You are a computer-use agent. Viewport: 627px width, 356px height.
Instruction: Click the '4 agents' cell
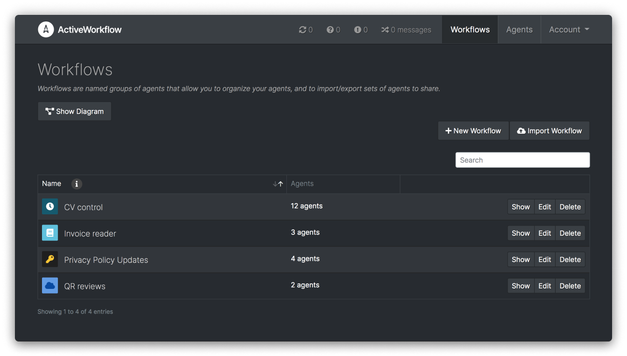pyautogui.click(x=305, y=259)
